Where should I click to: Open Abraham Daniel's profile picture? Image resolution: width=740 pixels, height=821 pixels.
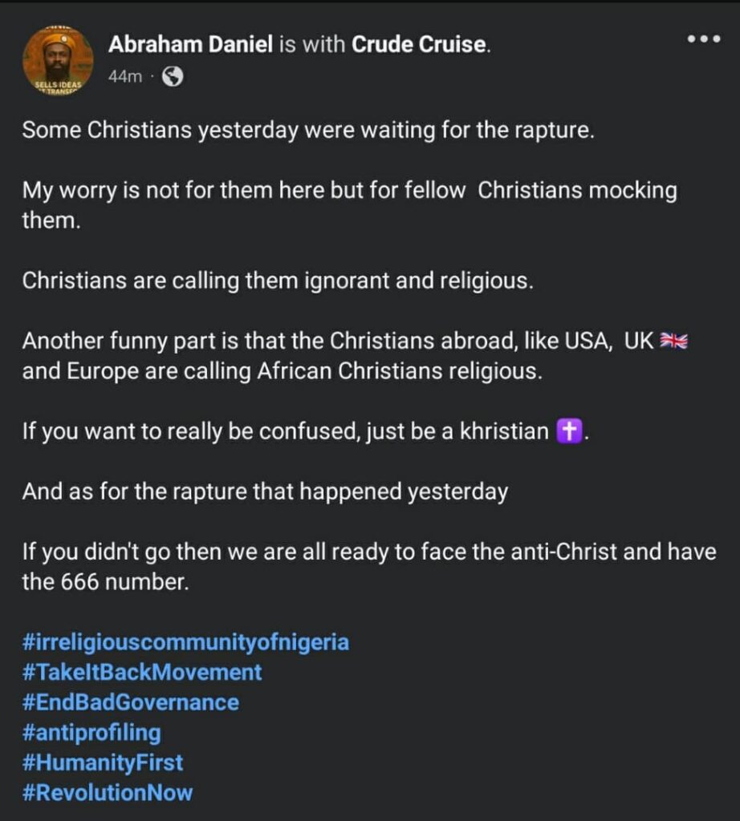58,59
